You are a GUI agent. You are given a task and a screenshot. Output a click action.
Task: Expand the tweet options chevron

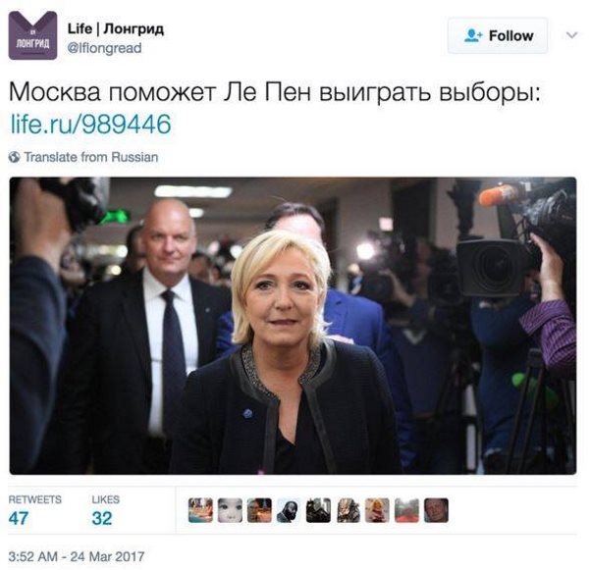click(x=571, y=35)
